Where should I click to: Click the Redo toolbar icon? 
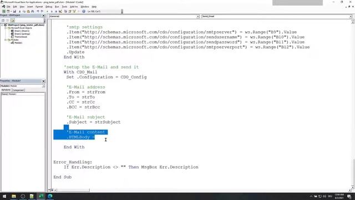(x=42, y=11)
